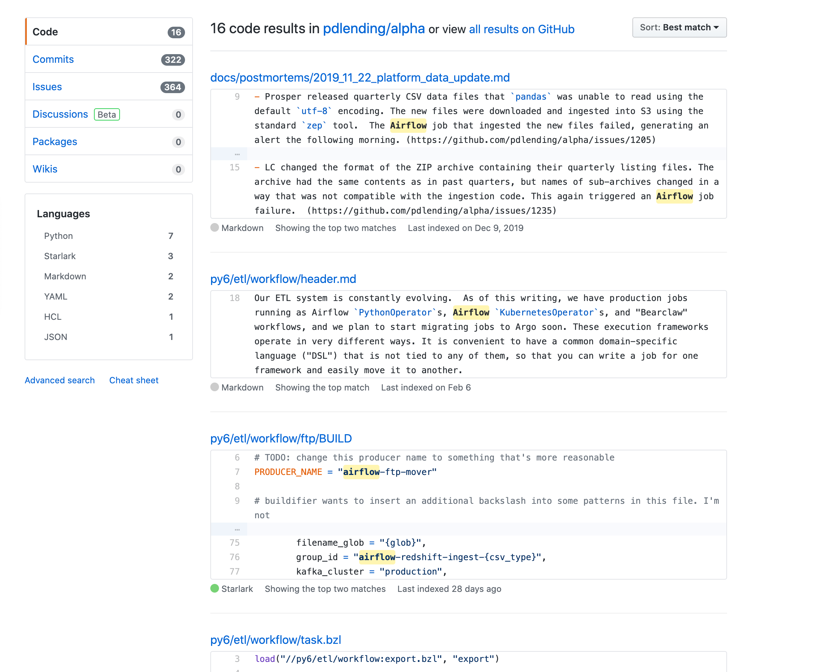Click the green Starlark language dot

[x=215, y=588]
